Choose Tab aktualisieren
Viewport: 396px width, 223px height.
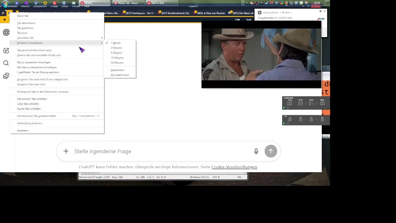click(x=57, y=23)
